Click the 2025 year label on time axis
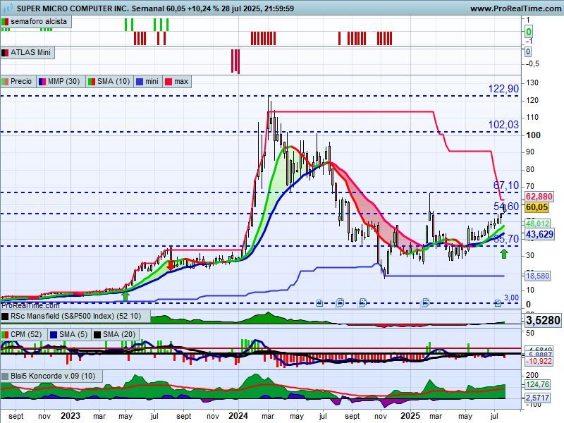The image size is (564, 423). (x=410, y=416)
